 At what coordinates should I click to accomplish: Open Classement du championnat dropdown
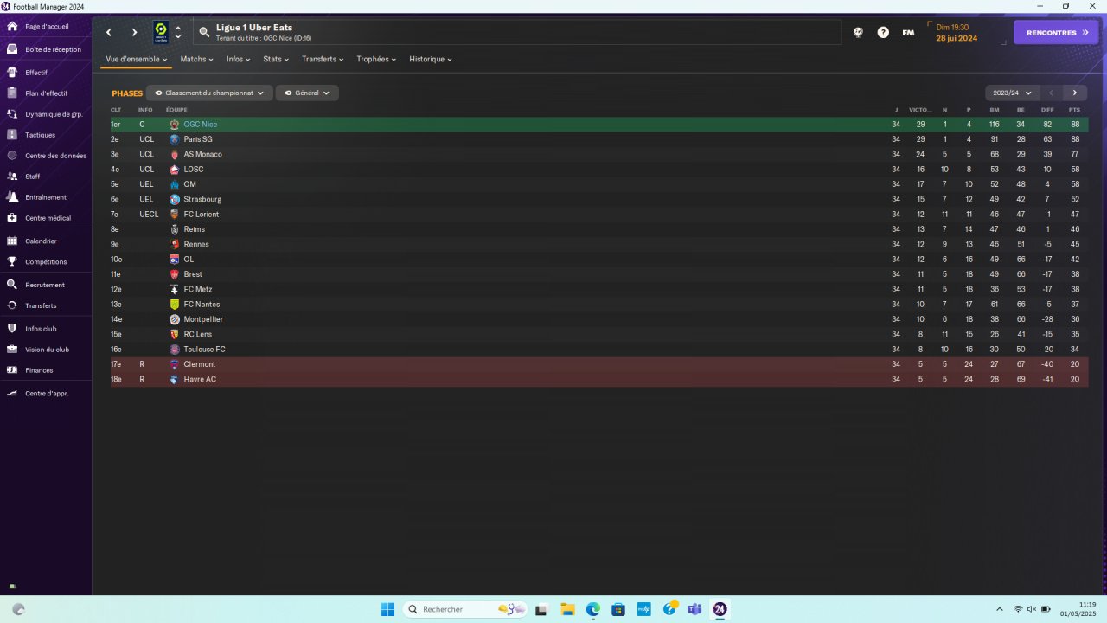pyautogui.click(x=209, y=93)
